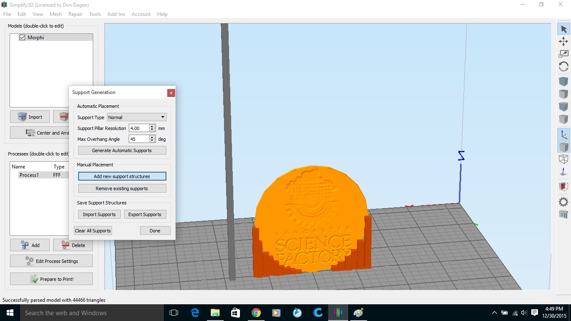Image resolution: width=571 pixels, height=321 pixels.
Task: Edit the Max Overhang Angle field
Action: point(139,139)
